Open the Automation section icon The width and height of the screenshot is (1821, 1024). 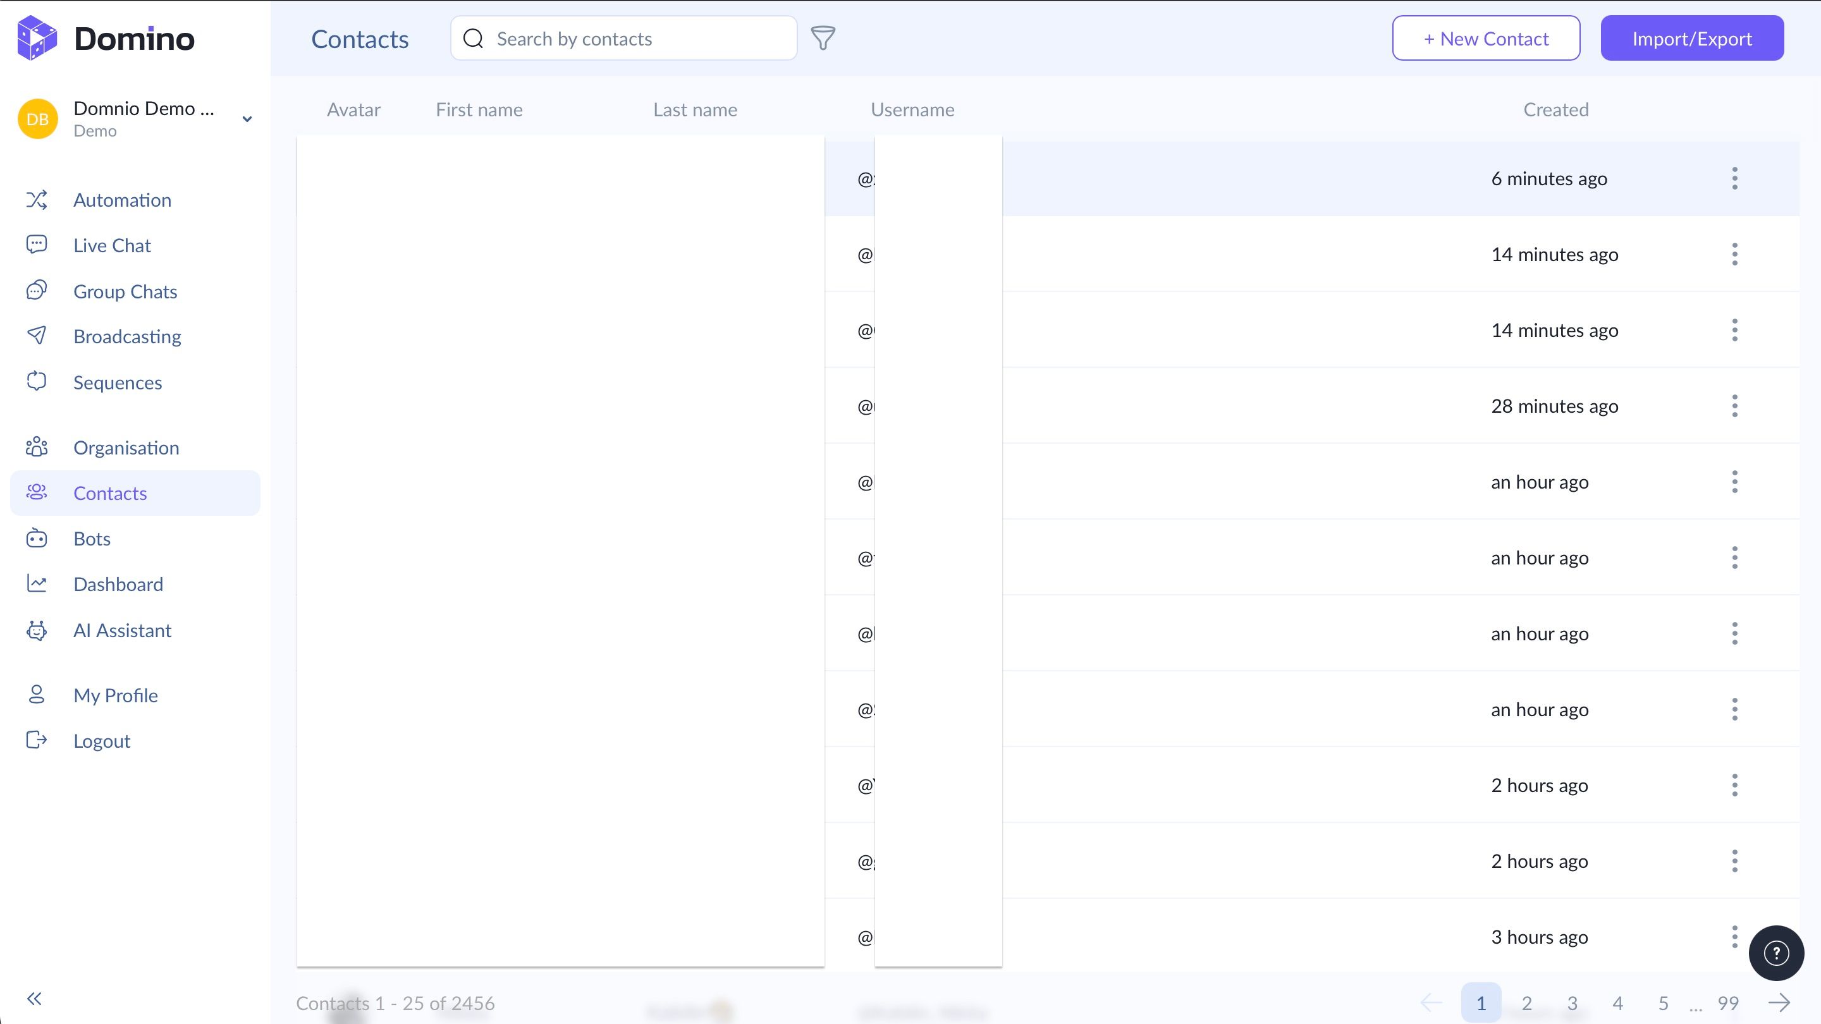37,200
